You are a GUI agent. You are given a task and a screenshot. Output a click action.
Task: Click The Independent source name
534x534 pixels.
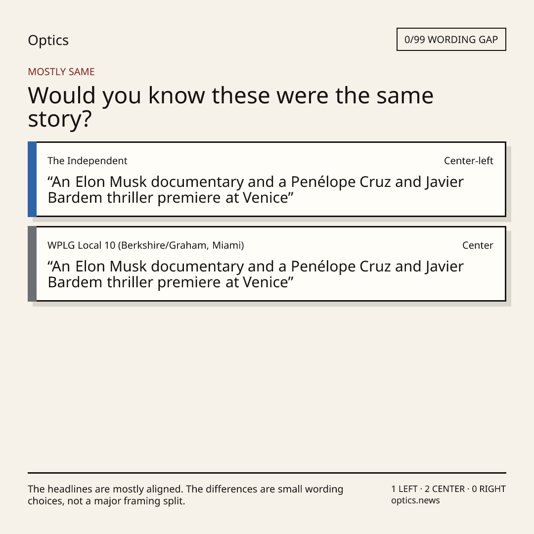tap(87, 161)
